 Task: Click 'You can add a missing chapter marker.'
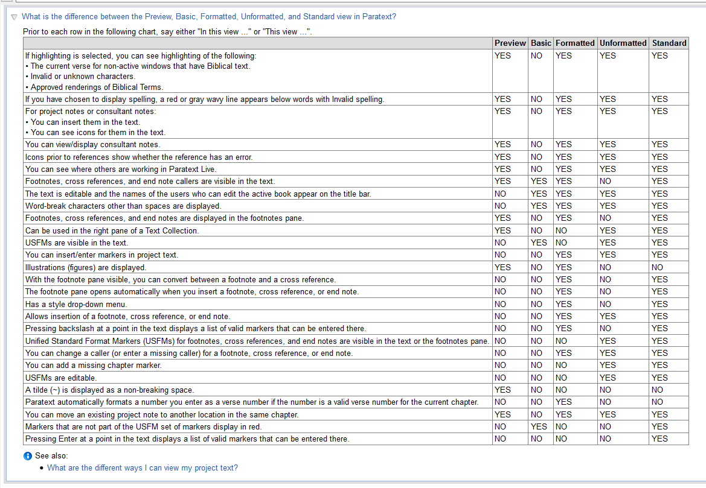click(93, 365)
